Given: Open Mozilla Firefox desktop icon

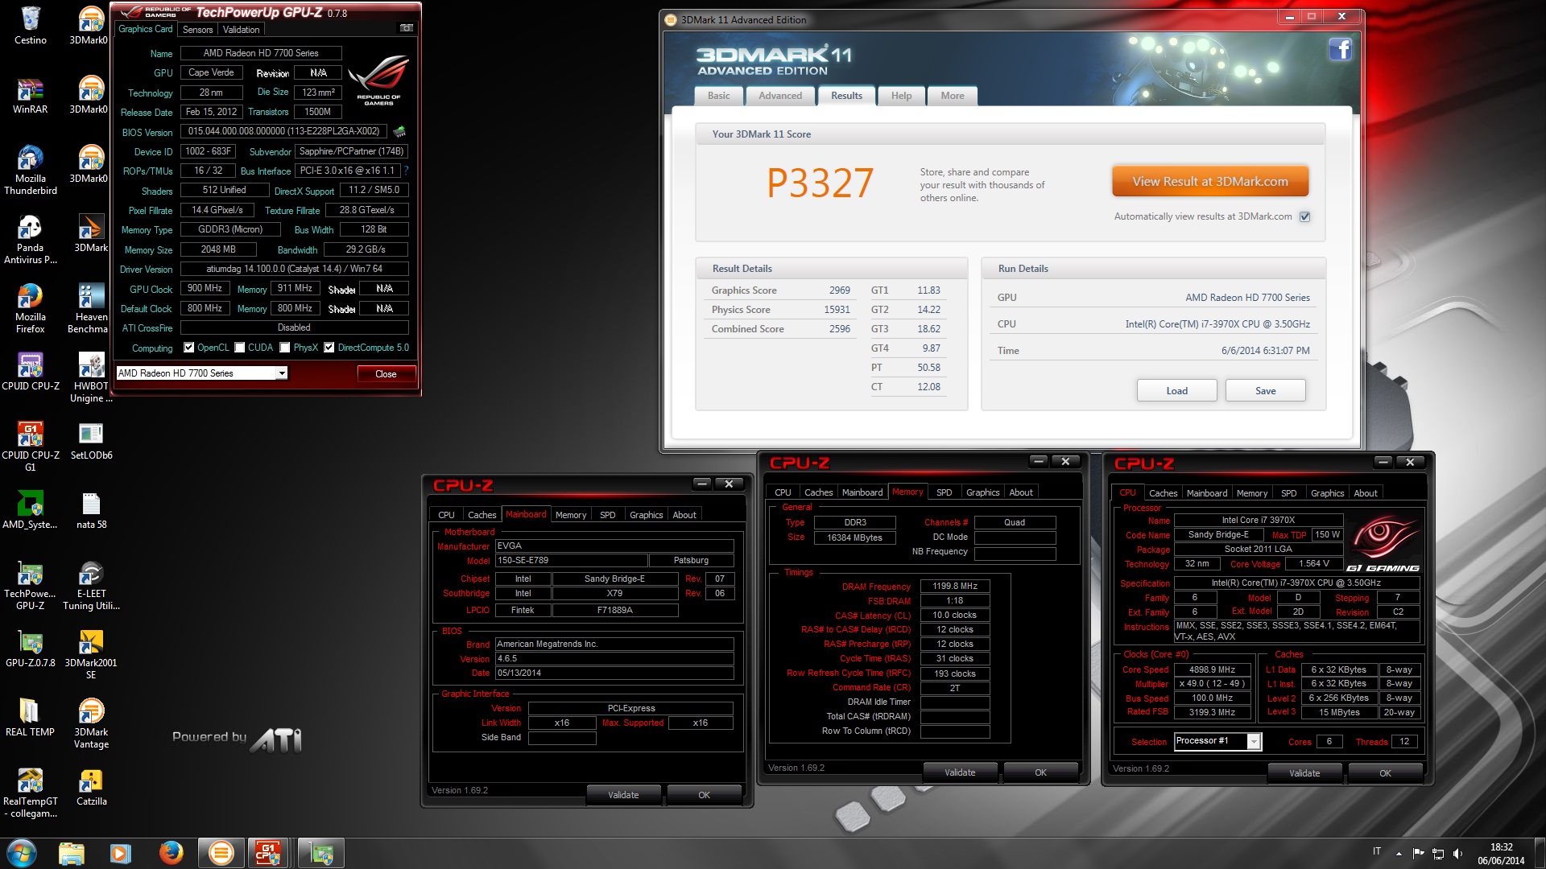Looking at the screenshot, I should tap(31, 309).
